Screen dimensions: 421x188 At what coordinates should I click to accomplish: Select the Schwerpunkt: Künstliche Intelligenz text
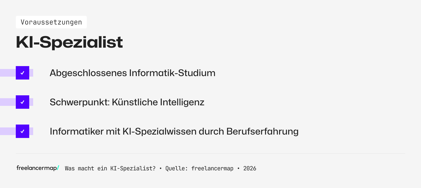click(127, 102)
